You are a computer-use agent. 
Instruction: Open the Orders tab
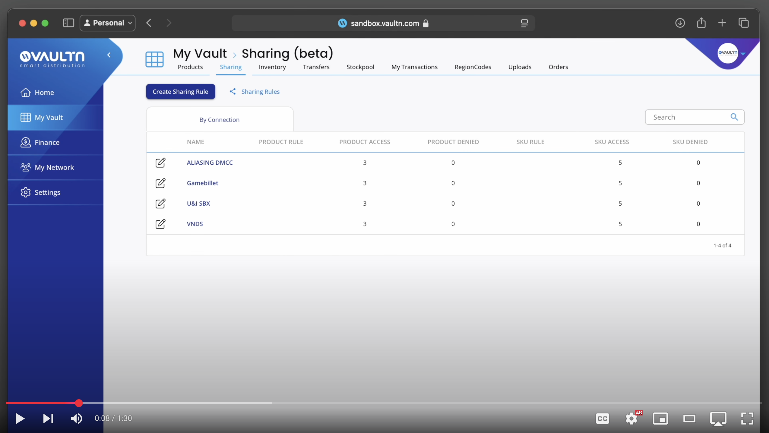(x=558, y=67)
